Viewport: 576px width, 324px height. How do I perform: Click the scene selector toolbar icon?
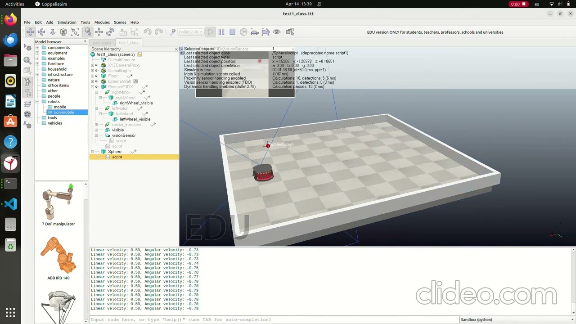point(290,32)
